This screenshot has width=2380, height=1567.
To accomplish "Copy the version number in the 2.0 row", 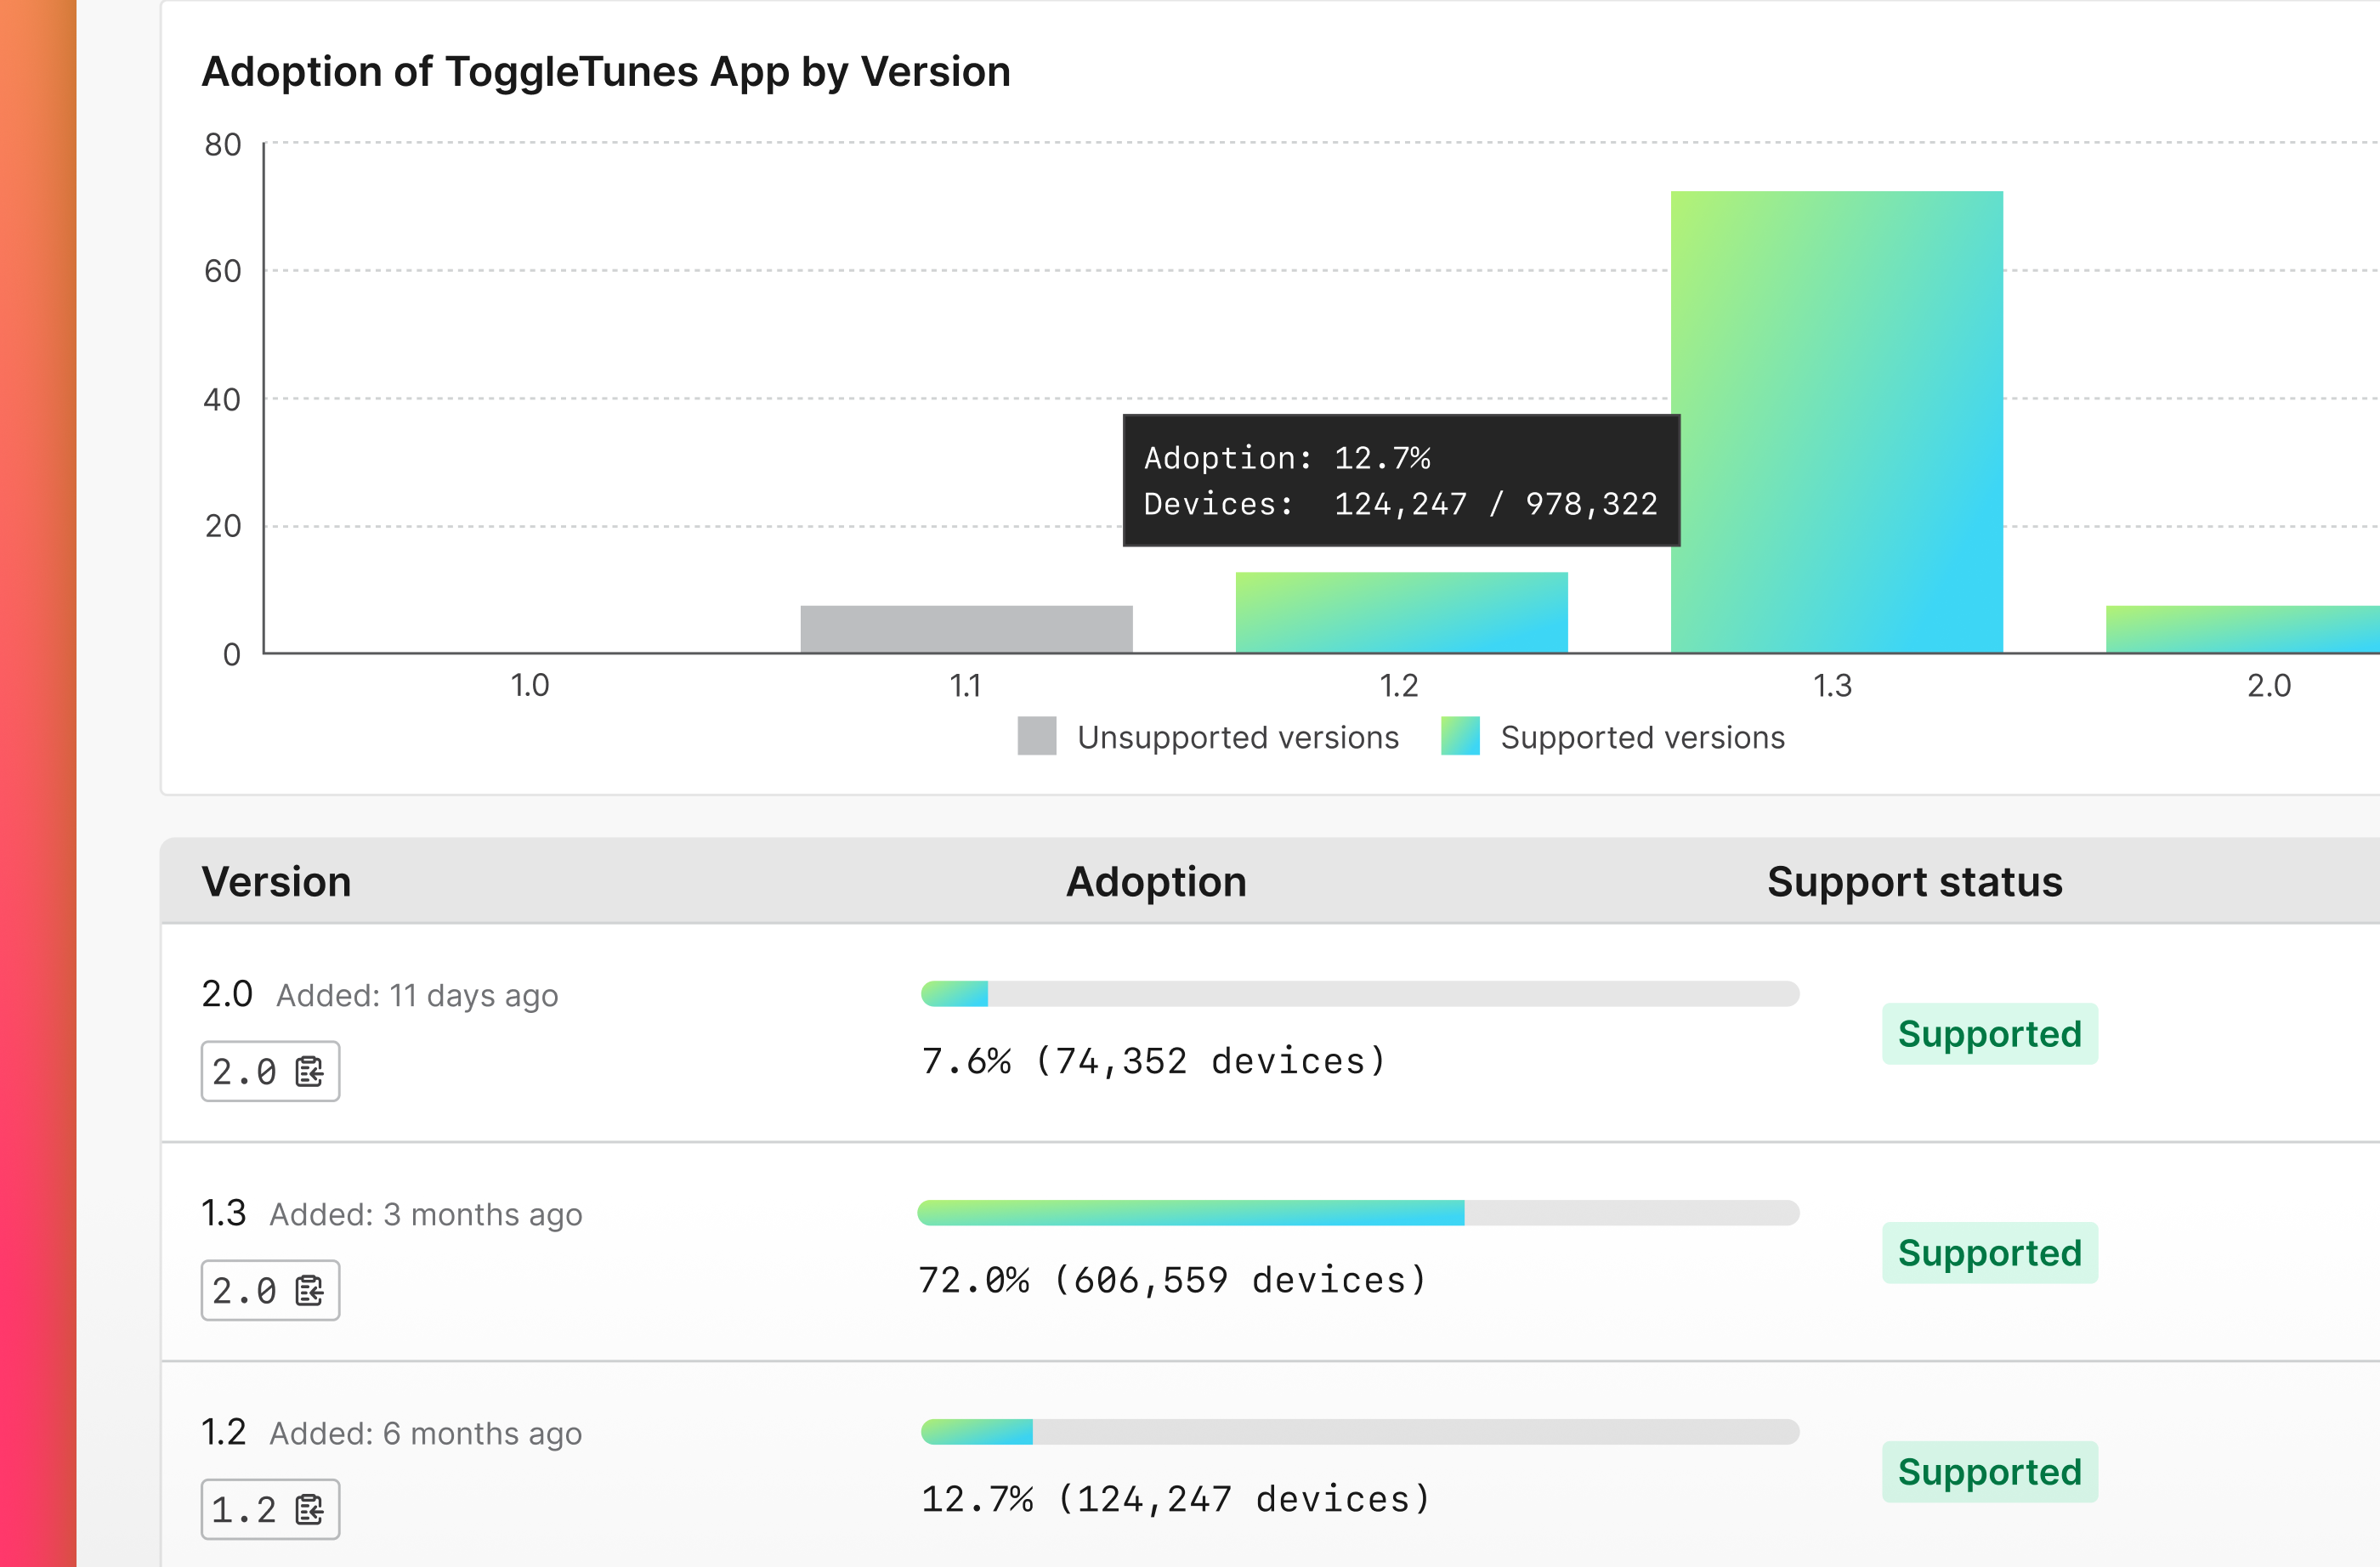I will 270,1070.
